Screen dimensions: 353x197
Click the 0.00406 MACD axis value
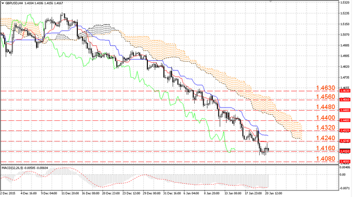[345, 167]
